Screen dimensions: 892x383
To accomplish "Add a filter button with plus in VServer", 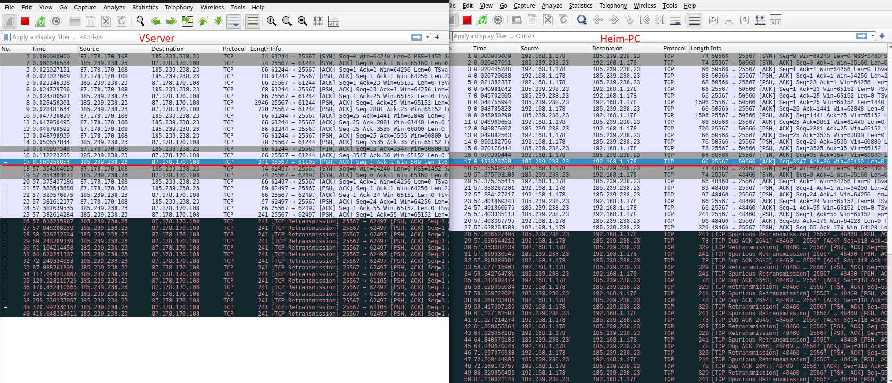I will tap(437, 37).
